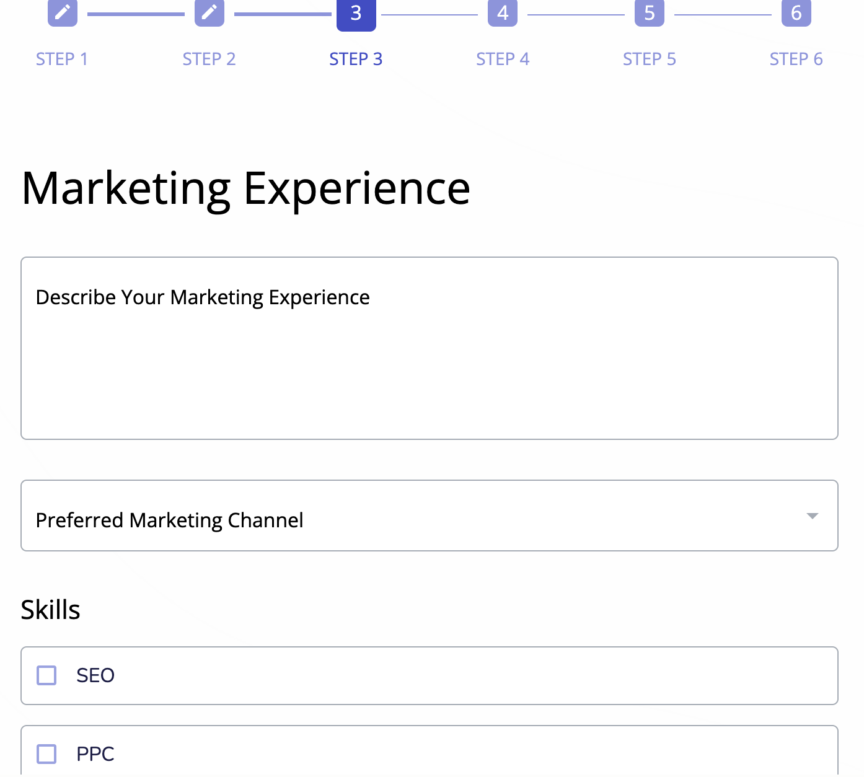Go to step 4 number icon
Viewport: 864px width, 777px height.
click(503, 12)
